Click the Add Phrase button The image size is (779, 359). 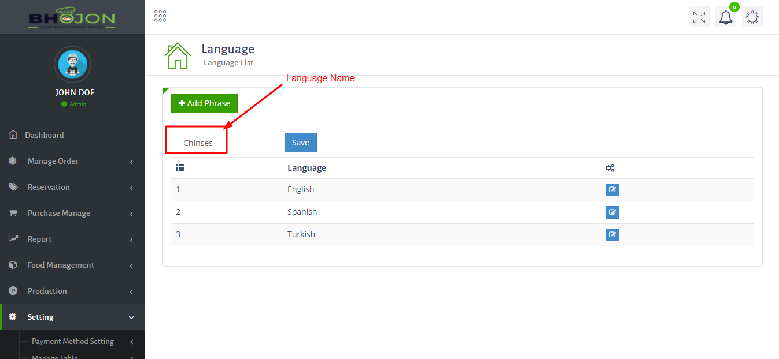(204, 103)
